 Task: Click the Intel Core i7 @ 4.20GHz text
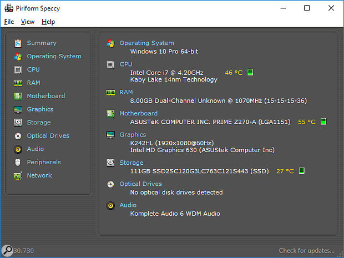pos(167,73)
